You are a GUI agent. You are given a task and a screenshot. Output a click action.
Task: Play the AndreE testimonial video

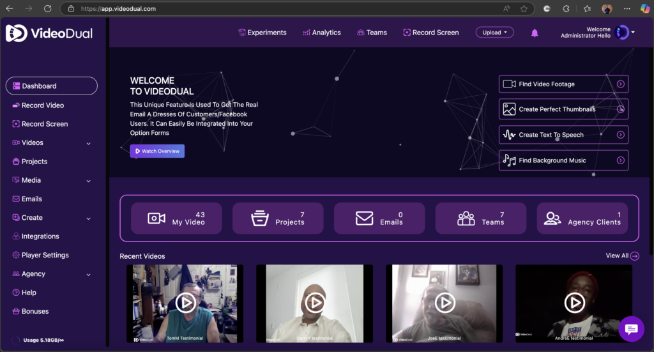point(574,303)
